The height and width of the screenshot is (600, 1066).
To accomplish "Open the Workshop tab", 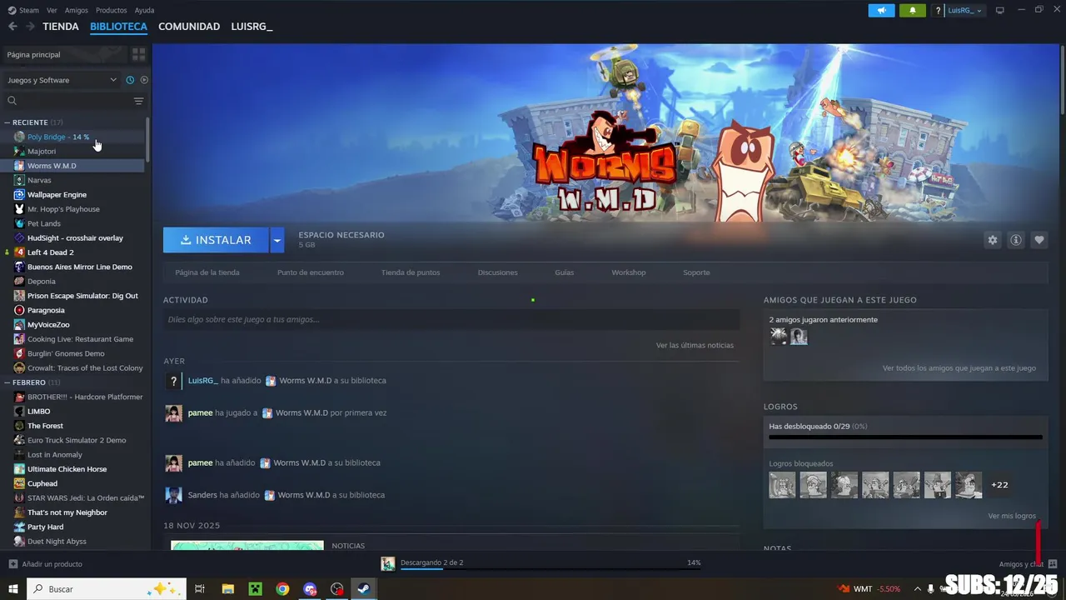I will [629, 272].
